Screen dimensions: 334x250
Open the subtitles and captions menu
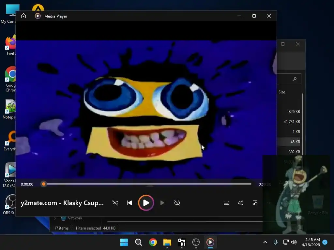[x=226, y=203]
